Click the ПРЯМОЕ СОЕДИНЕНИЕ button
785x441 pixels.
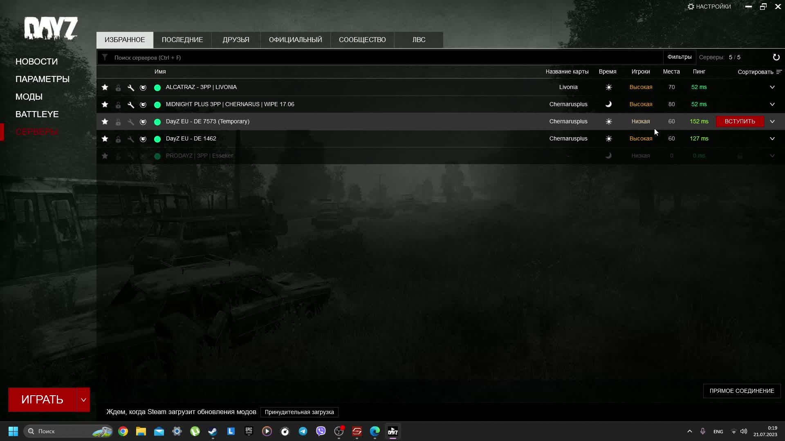742,391
